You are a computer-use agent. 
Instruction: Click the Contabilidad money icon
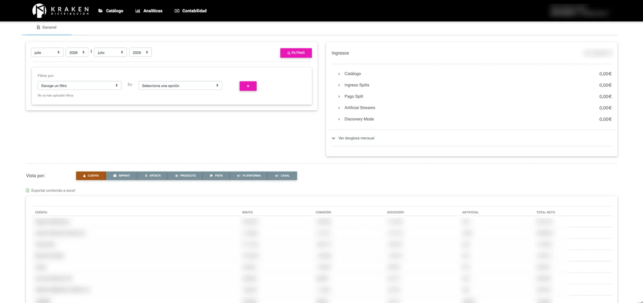[177, 11]
